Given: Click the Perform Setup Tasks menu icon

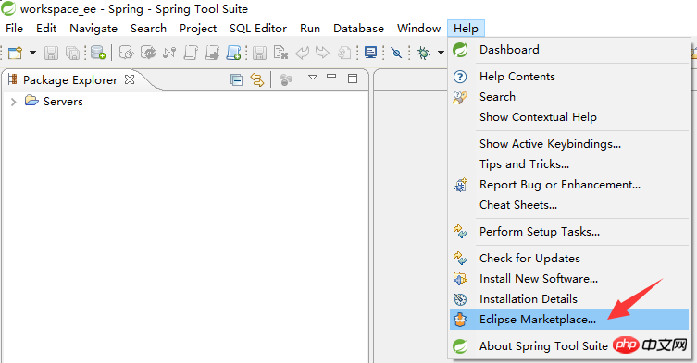Looking at the screenshot, I should (460, 232).
